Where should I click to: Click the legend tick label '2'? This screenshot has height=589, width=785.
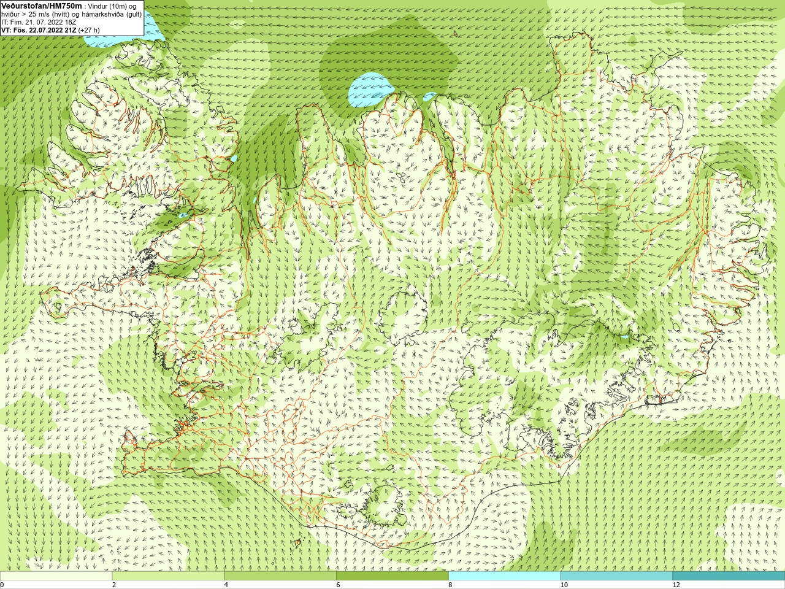114,585
